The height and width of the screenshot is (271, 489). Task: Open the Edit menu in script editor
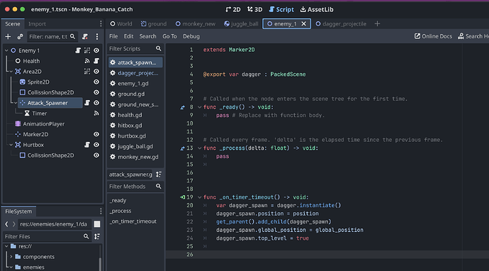click(x=128, y=36)
